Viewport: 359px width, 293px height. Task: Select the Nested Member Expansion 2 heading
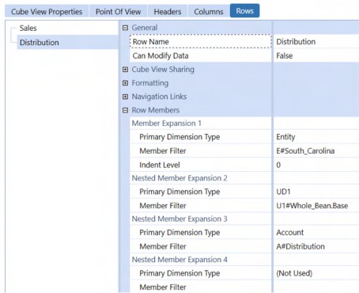(x=179, y=178)
